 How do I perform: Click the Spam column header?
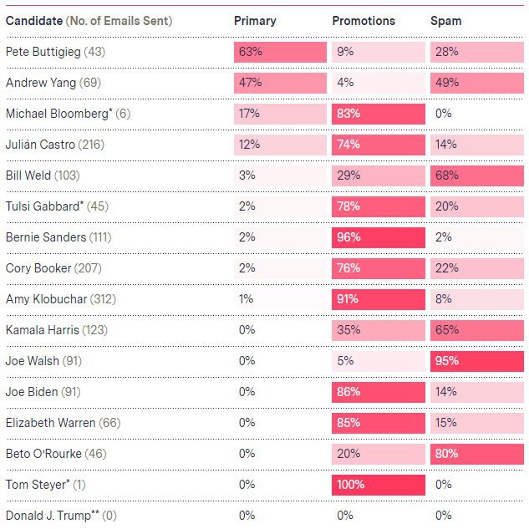(445, 21)
